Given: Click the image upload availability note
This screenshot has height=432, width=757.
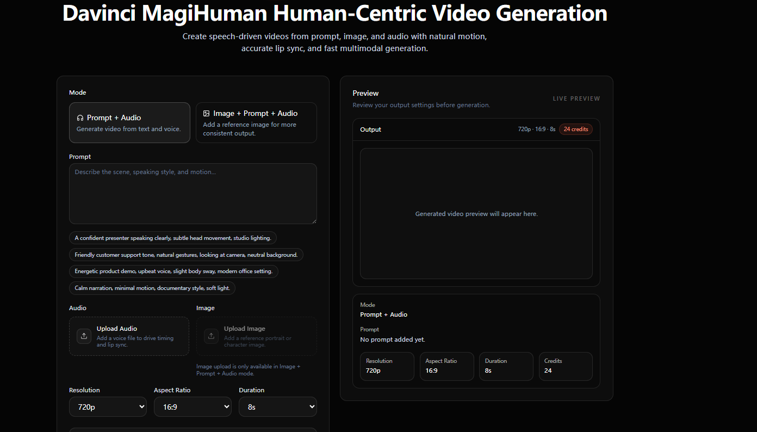Looking at the screenshot, I should (249, 370).
